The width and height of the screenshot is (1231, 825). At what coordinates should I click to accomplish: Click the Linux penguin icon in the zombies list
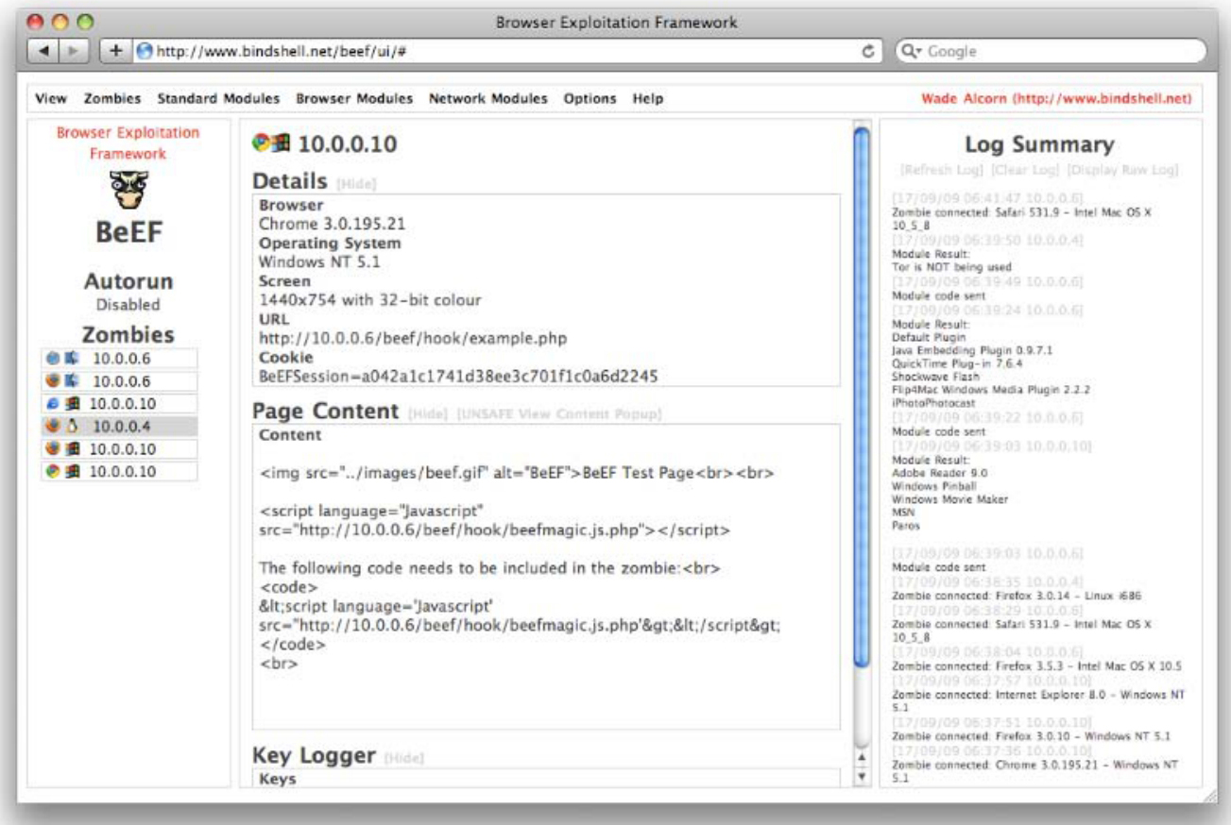pos(70,427)
